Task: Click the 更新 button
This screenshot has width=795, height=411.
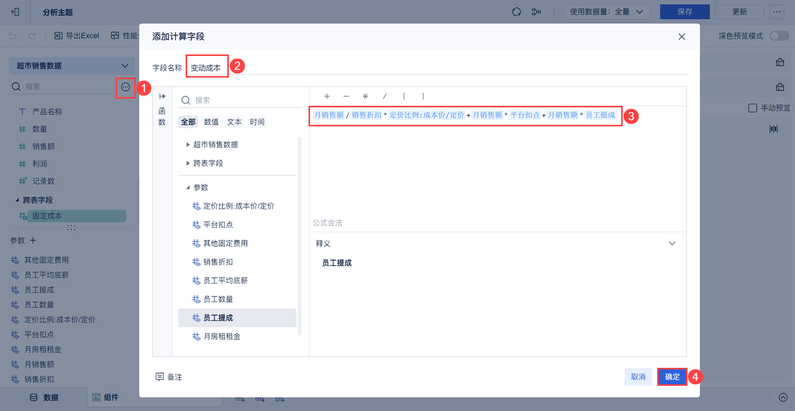Action: (739, 12)
